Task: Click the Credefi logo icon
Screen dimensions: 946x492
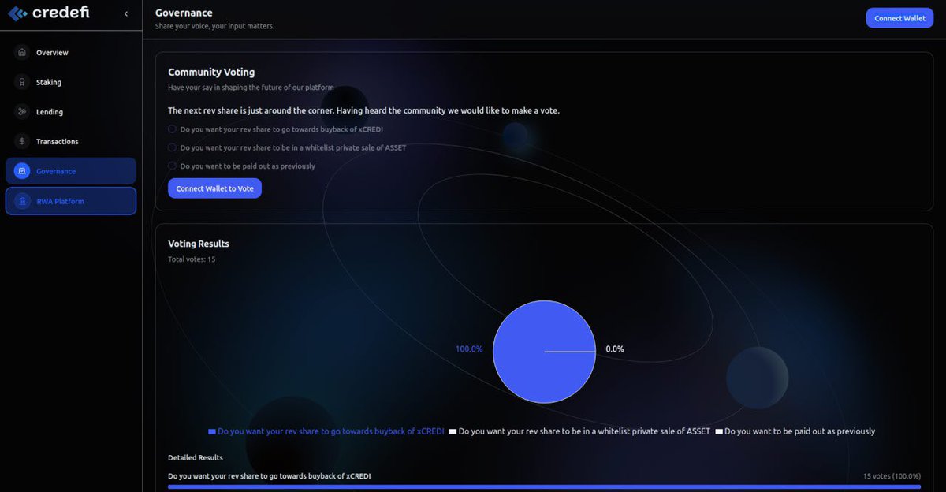Action: (17, 13)
